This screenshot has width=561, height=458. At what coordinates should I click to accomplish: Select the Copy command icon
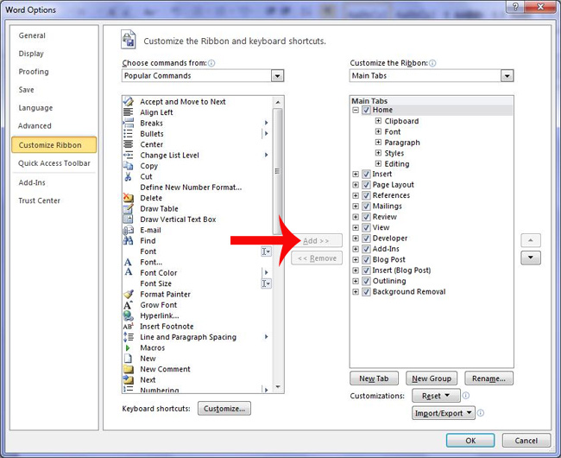click(128, 166)
